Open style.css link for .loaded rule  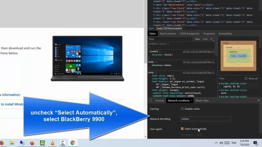coord(198,51)
